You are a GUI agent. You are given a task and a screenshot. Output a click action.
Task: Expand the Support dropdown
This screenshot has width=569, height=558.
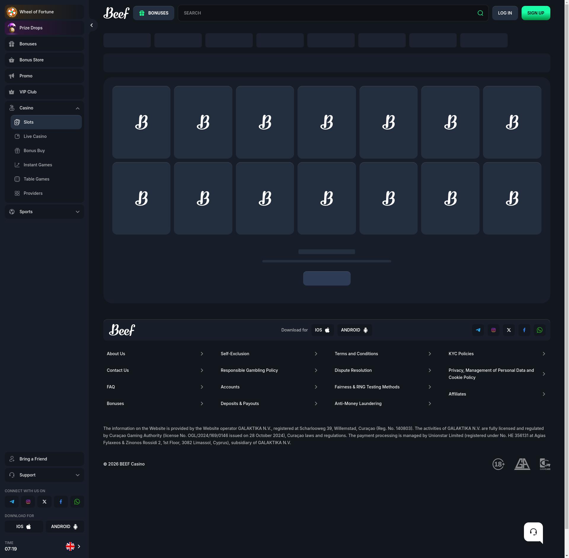tap(77, 475)
